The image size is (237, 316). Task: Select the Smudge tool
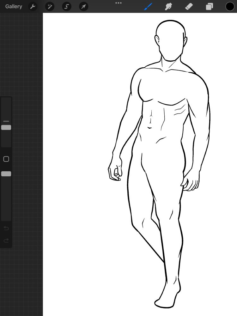168,7
